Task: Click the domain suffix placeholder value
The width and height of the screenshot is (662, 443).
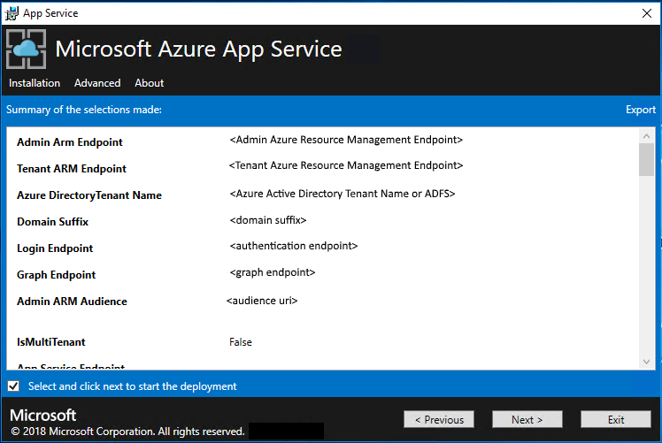Action: point(268,220)
